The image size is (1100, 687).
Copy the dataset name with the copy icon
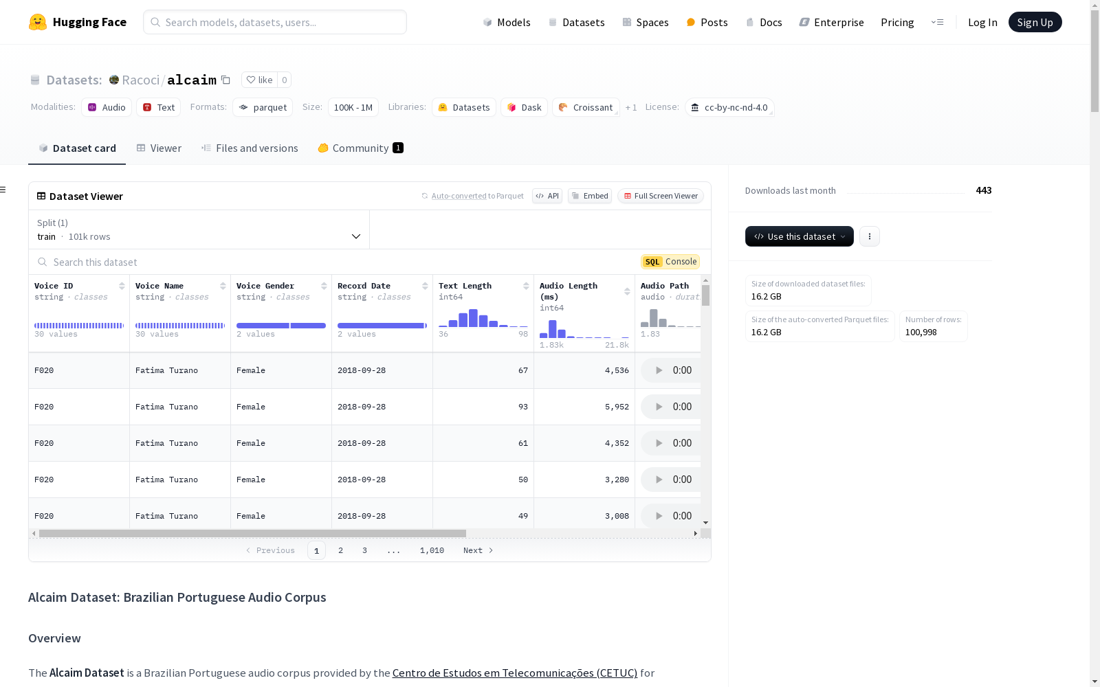pyautogui.click(x=225, y=80)
